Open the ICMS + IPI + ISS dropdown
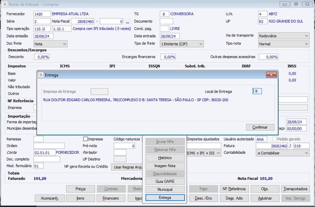Image resolution: width=315 pixels, height=207 pixels. (204, 153)
